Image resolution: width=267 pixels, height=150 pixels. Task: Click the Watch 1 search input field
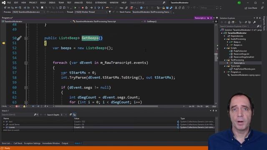tap(18, 115)
